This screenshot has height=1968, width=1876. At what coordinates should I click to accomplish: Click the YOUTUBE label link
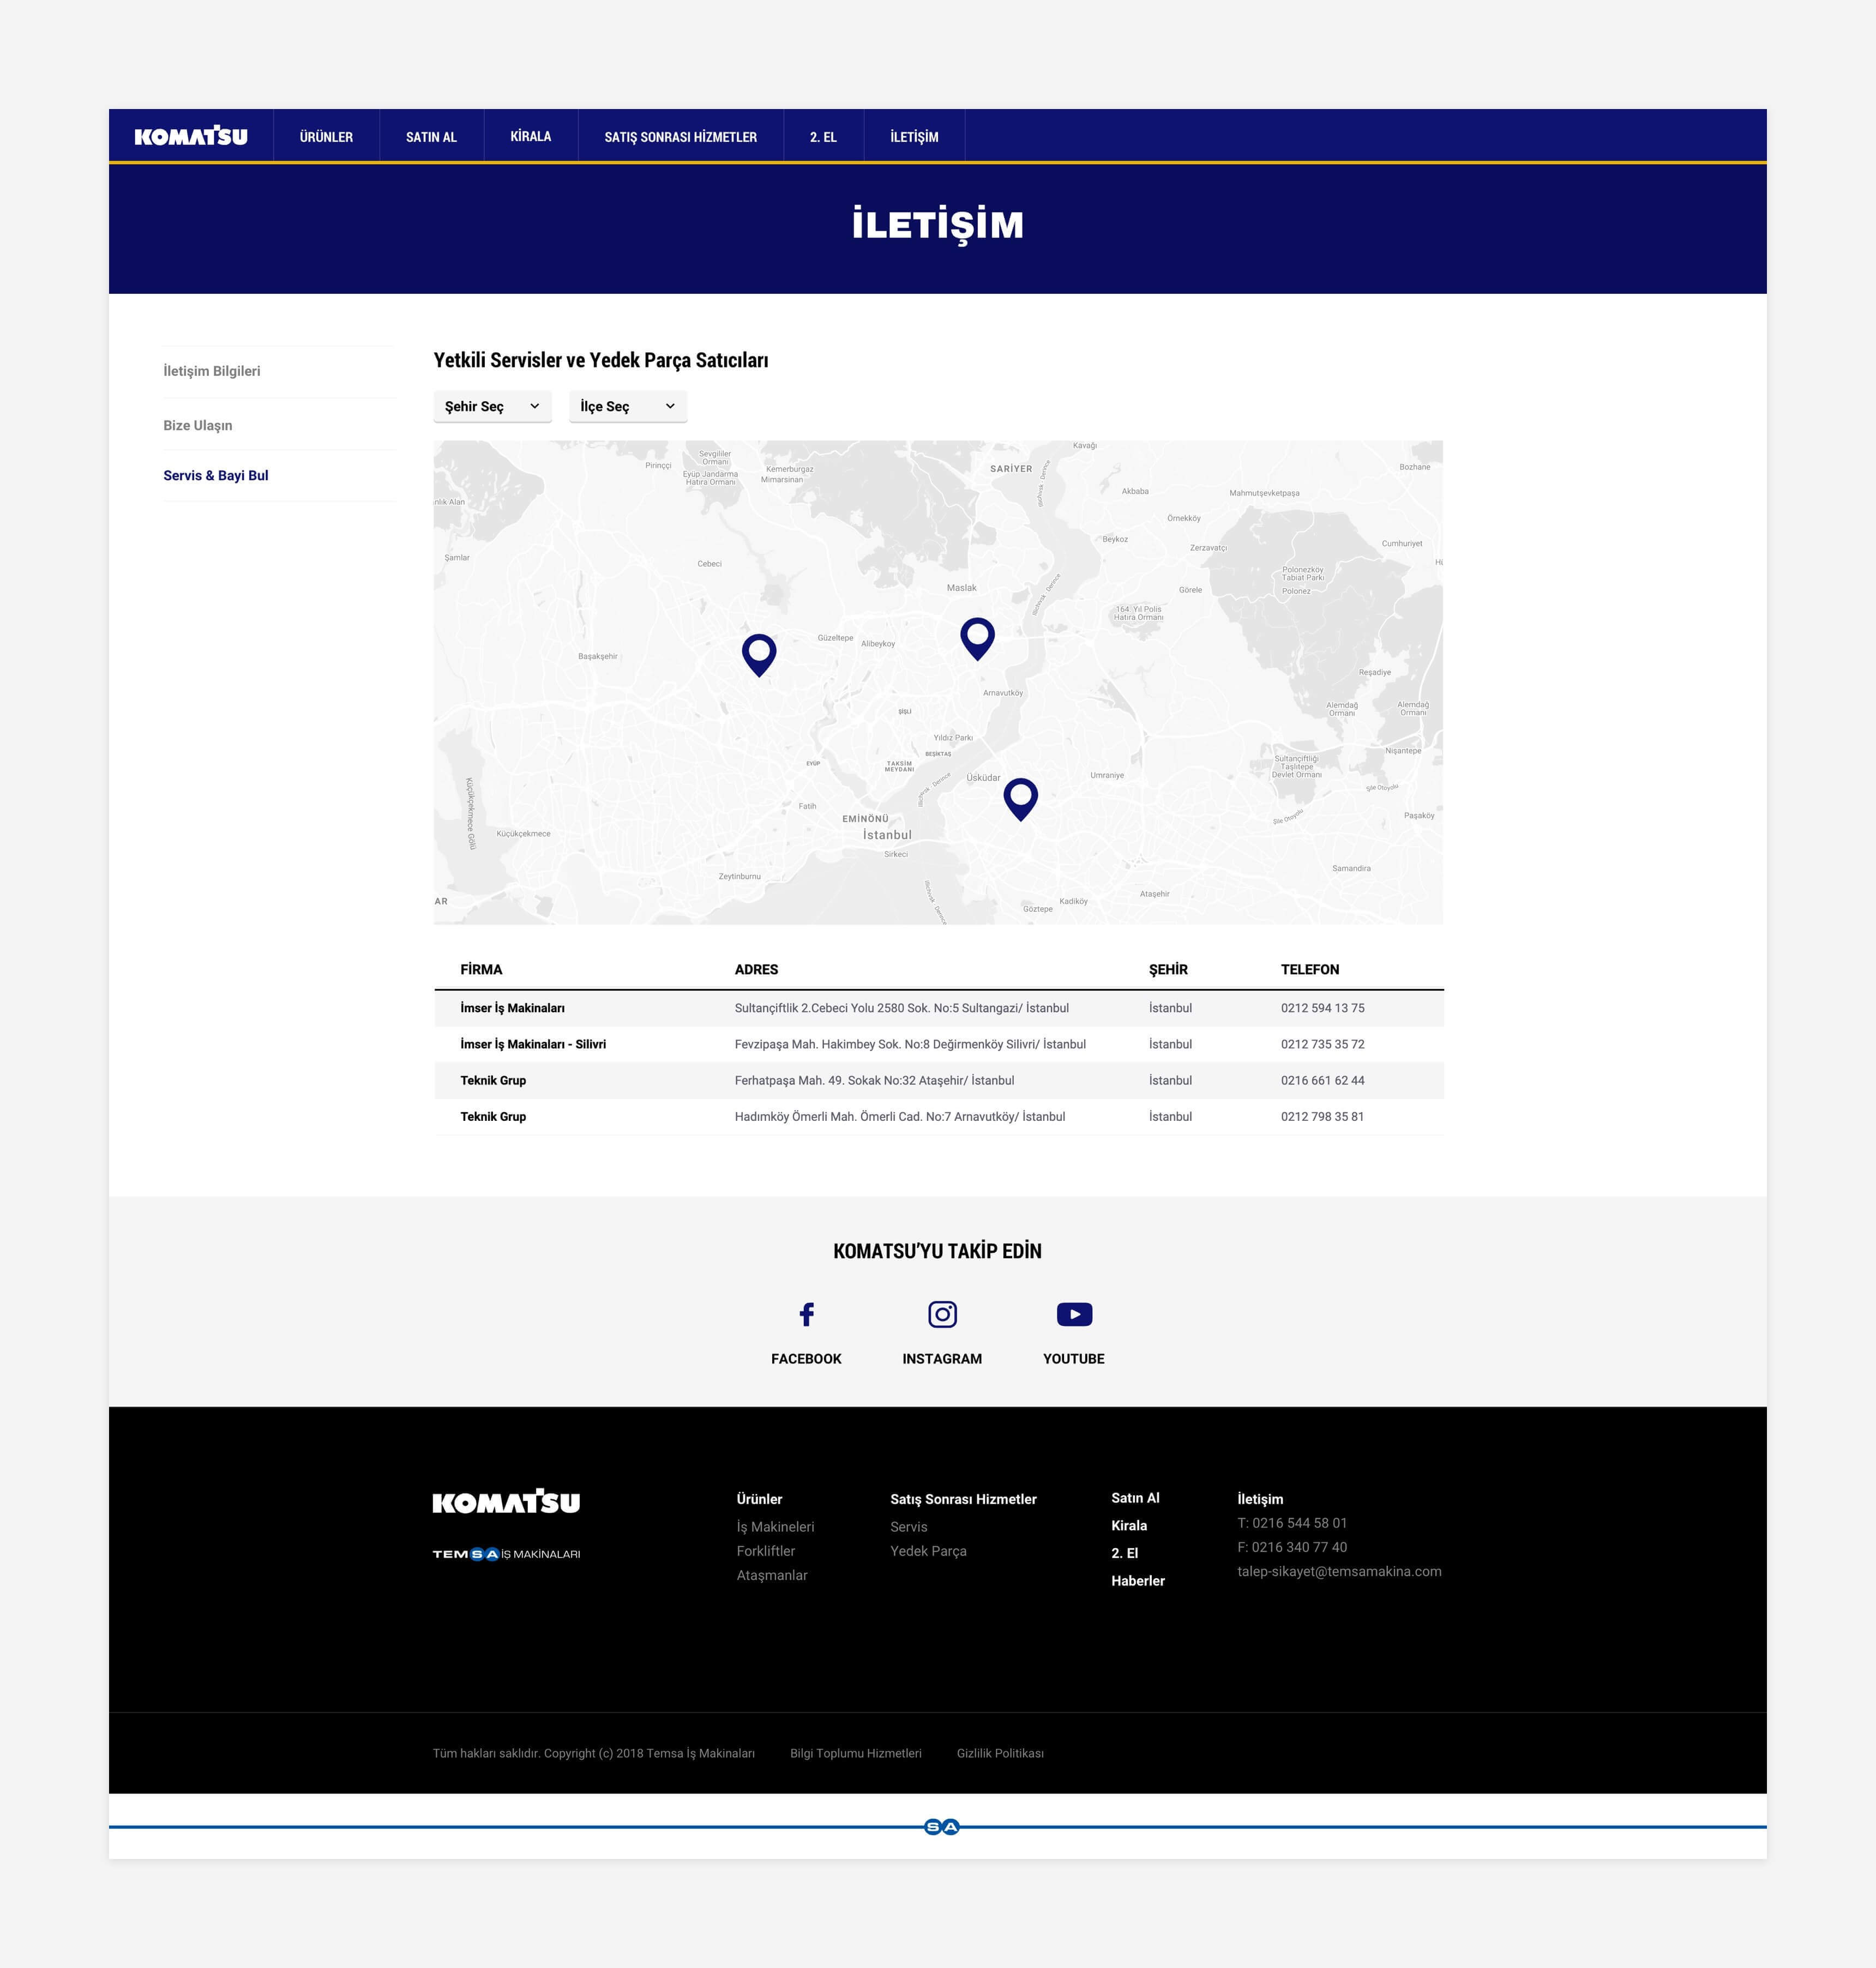(1074, 1359)
